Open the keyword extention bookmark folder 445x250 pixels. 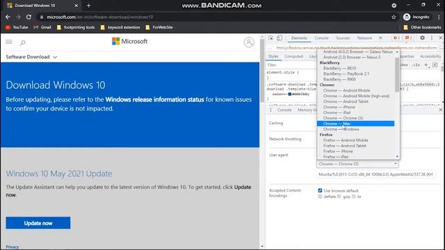pos(120,27)
